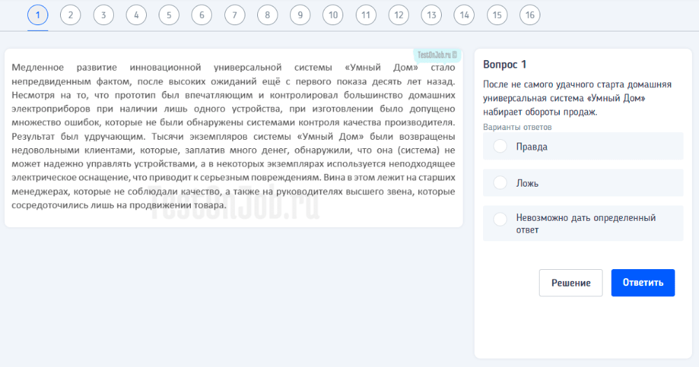
Task: Pick "Невозможно дать определенный ответ" option
Action: coord(583,224)
